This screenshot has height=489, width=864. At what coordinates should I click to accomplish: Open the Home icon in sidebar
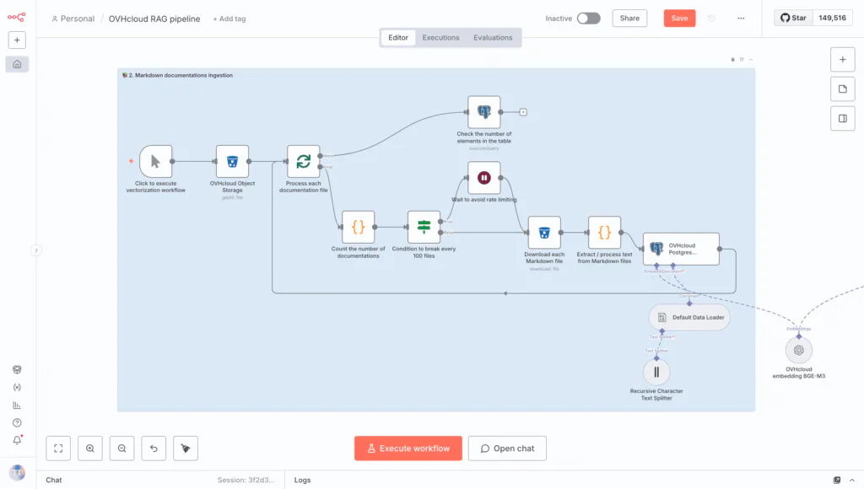click(x=17, y=64)
